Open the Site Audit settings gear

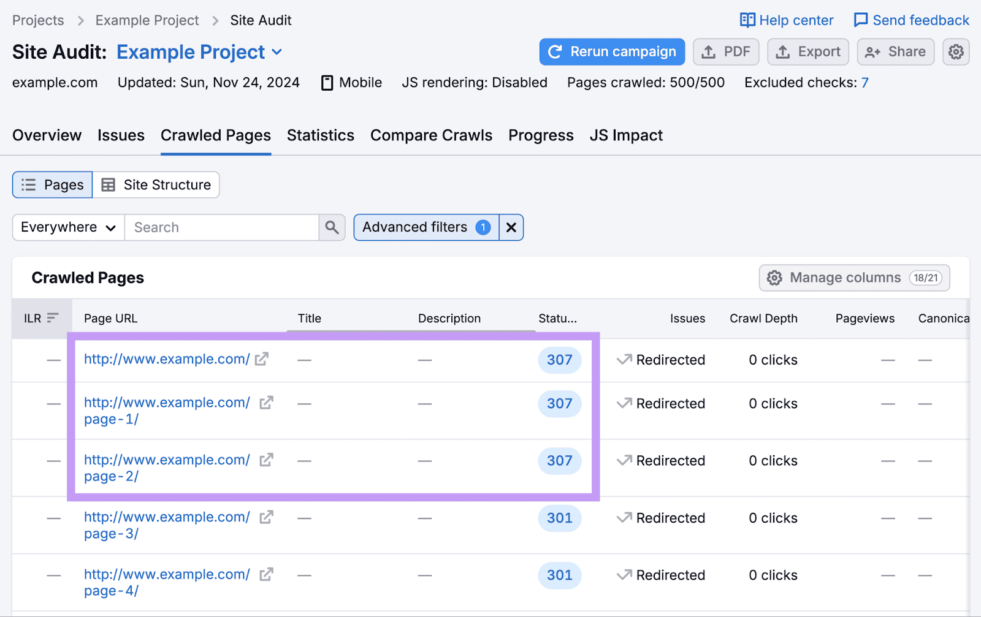coord(955,52)
